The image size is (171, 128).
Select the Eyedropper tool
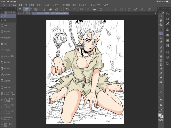tap(161, 48)
